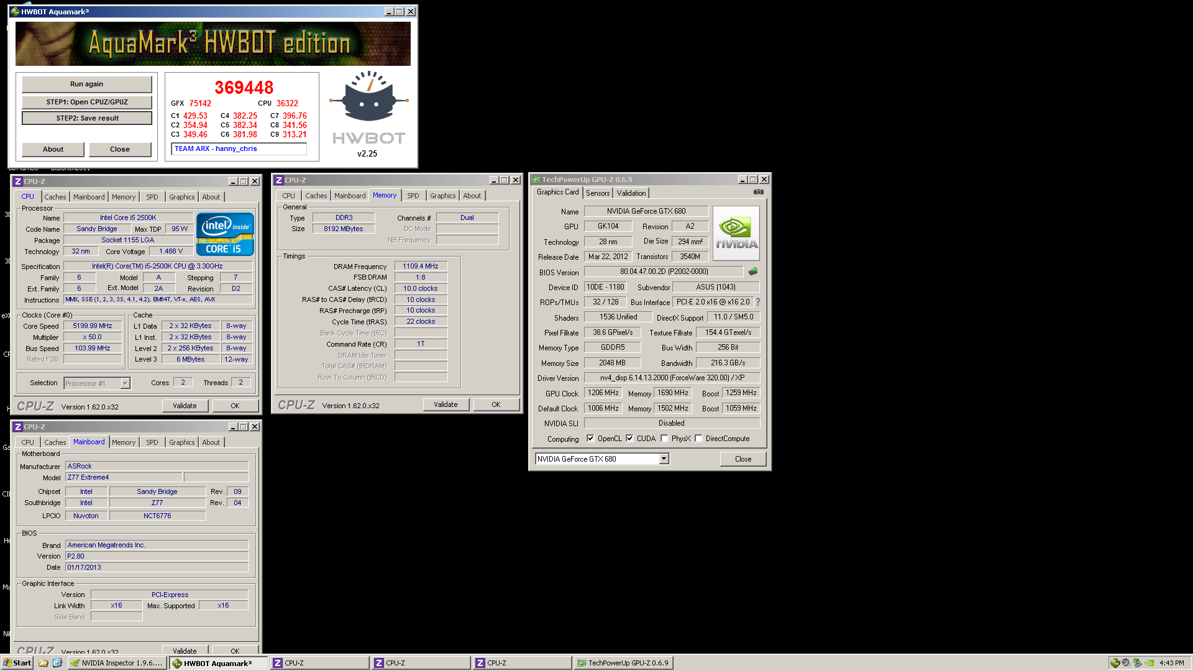The image size is (1193, 671).
Task: Switch to NVIDIA Inspector taskbar item
Action: pos(117,663)
